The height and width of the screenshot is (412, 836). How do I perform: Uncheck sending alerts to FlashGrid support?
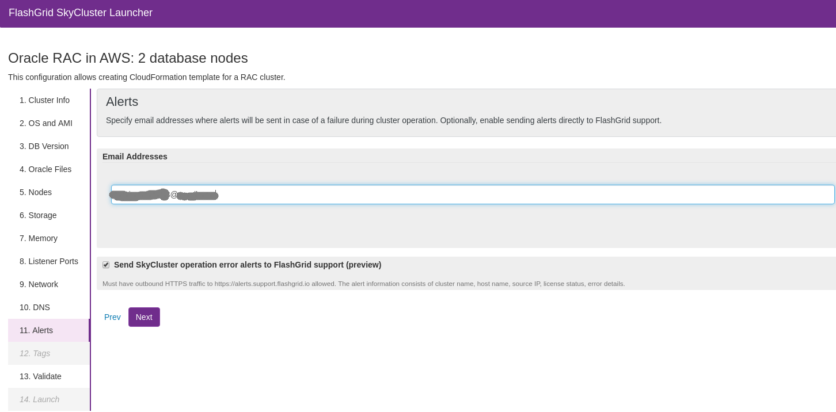106,265
